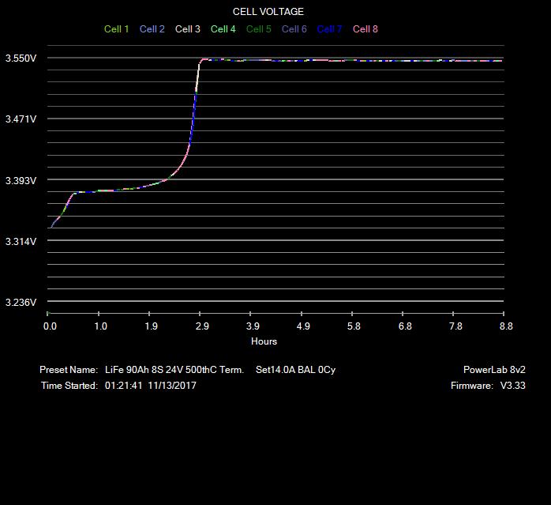Viewport: 551px width, 505px height.
Task: Select the 5.8 hour axis marker
Action: pyautogui.click(x=354, y=326)
